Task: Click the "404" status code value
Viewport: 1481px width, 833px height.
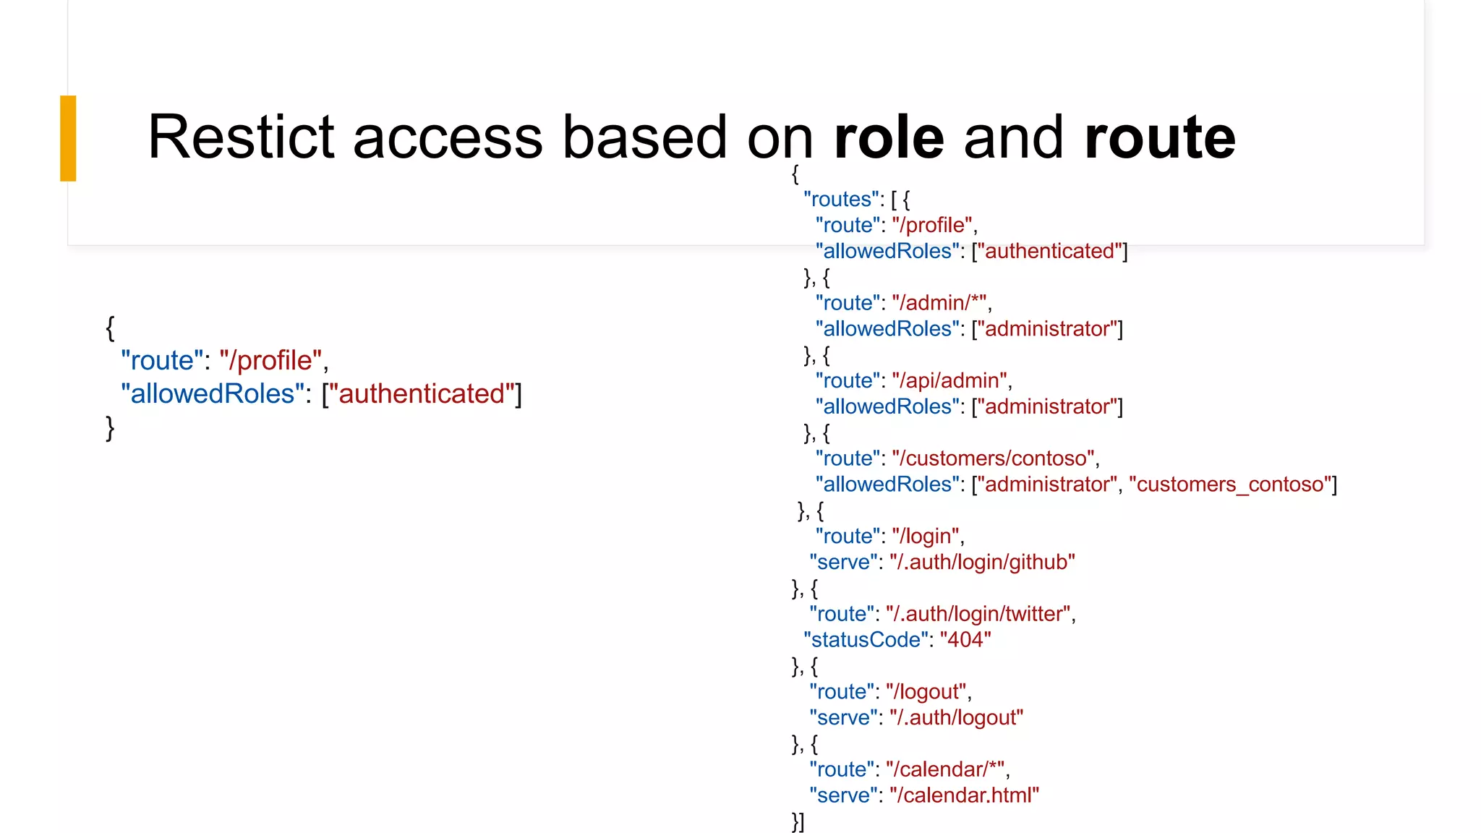Action: (x=965, y=640)
